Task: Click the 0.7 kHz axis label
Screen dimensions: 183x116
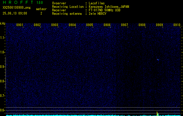Action: coord(2,96)
